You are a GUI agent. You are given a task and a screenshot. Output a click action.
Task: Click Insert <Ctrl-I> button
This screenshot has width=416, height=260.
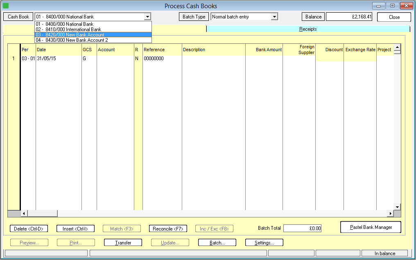[x=75, y=229]
